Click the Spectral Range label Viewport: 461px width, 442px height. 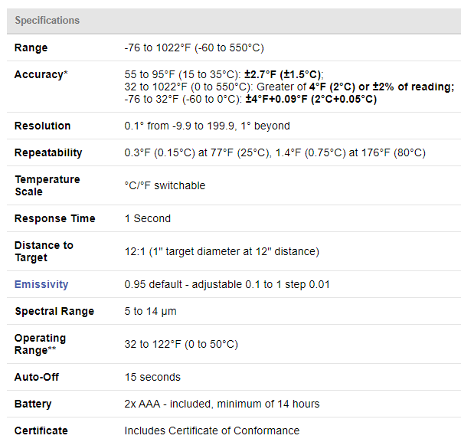point(54,311)
